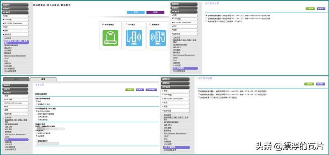Click the light blue cancel button on mode page
The image size is (329, 155).
136,12
